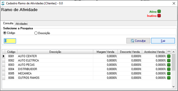Click the application logo in title bar
178x91 pixels.
3,3
